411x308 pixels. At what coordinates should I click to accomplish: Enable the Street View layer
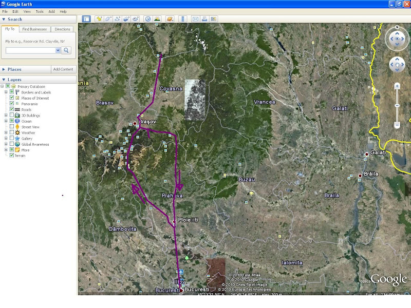tap(12, 126)
